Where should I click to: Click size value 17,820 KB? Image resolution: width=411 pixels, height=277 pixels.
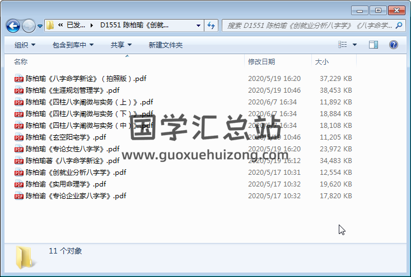coord(336,196)
